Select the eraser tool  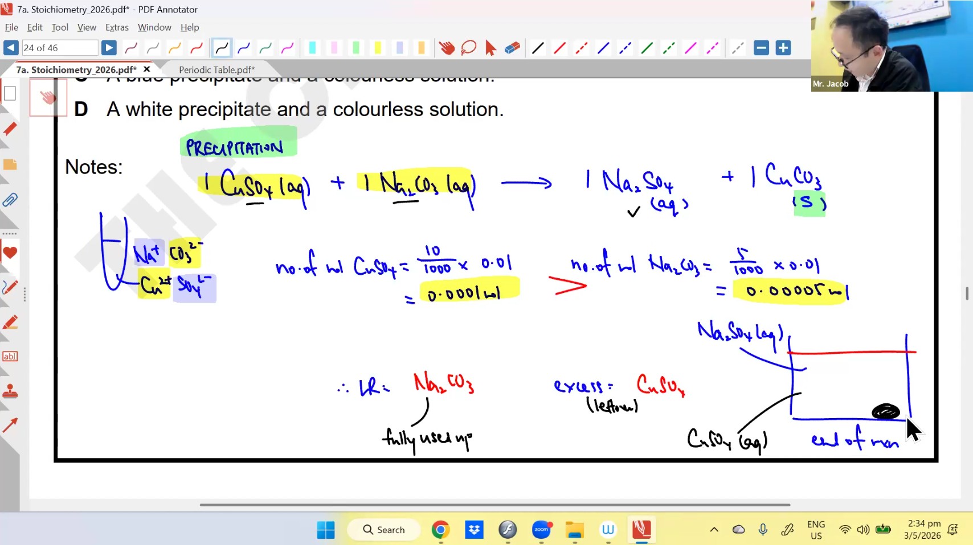pyautogui.click(x=512, y=48)
